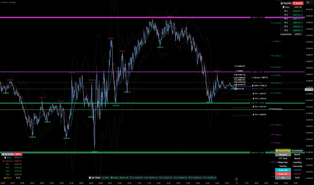
Task: Click the purple lightning circle icon near time axis
Action: click(x=236, y=179)
